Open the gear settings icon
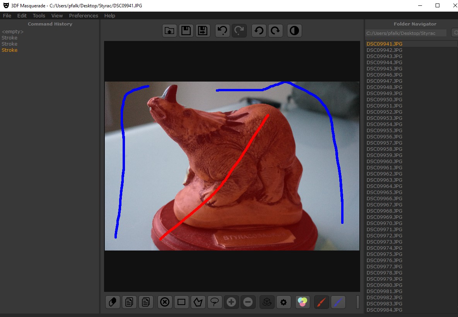Image resolution: width=458 pixels, height=317 pixels. 284,302
